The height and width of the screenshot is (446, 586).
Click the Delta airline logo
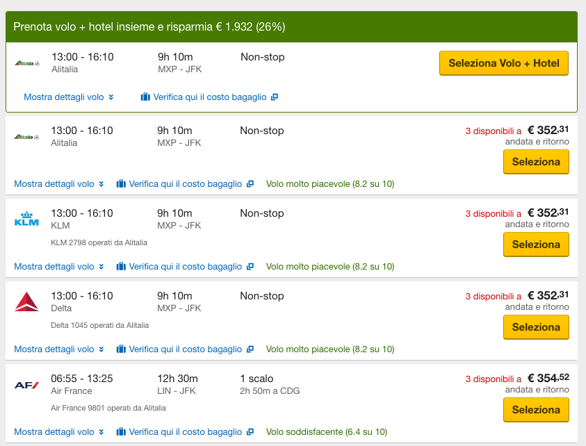click(27, 302)
